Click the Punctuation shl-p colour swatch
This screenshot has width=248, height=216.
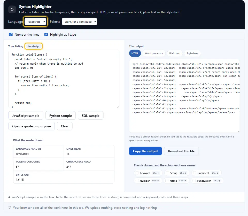[194, 181]
